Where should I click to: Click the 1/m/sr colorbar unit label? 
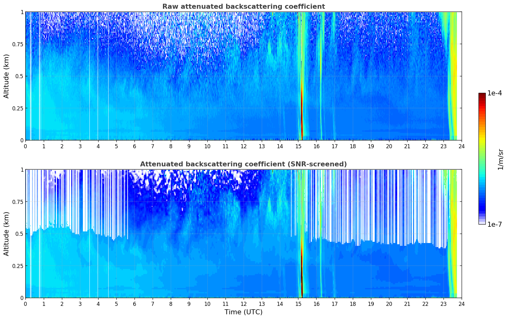(x=500, y=159)
